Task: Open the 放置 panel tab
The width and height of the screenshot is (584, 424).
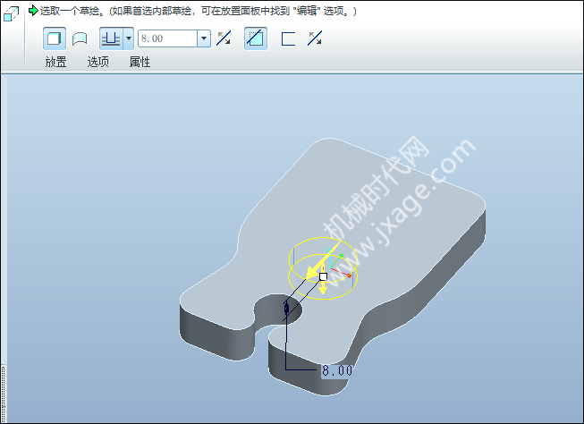Action: tap(55, 62)
